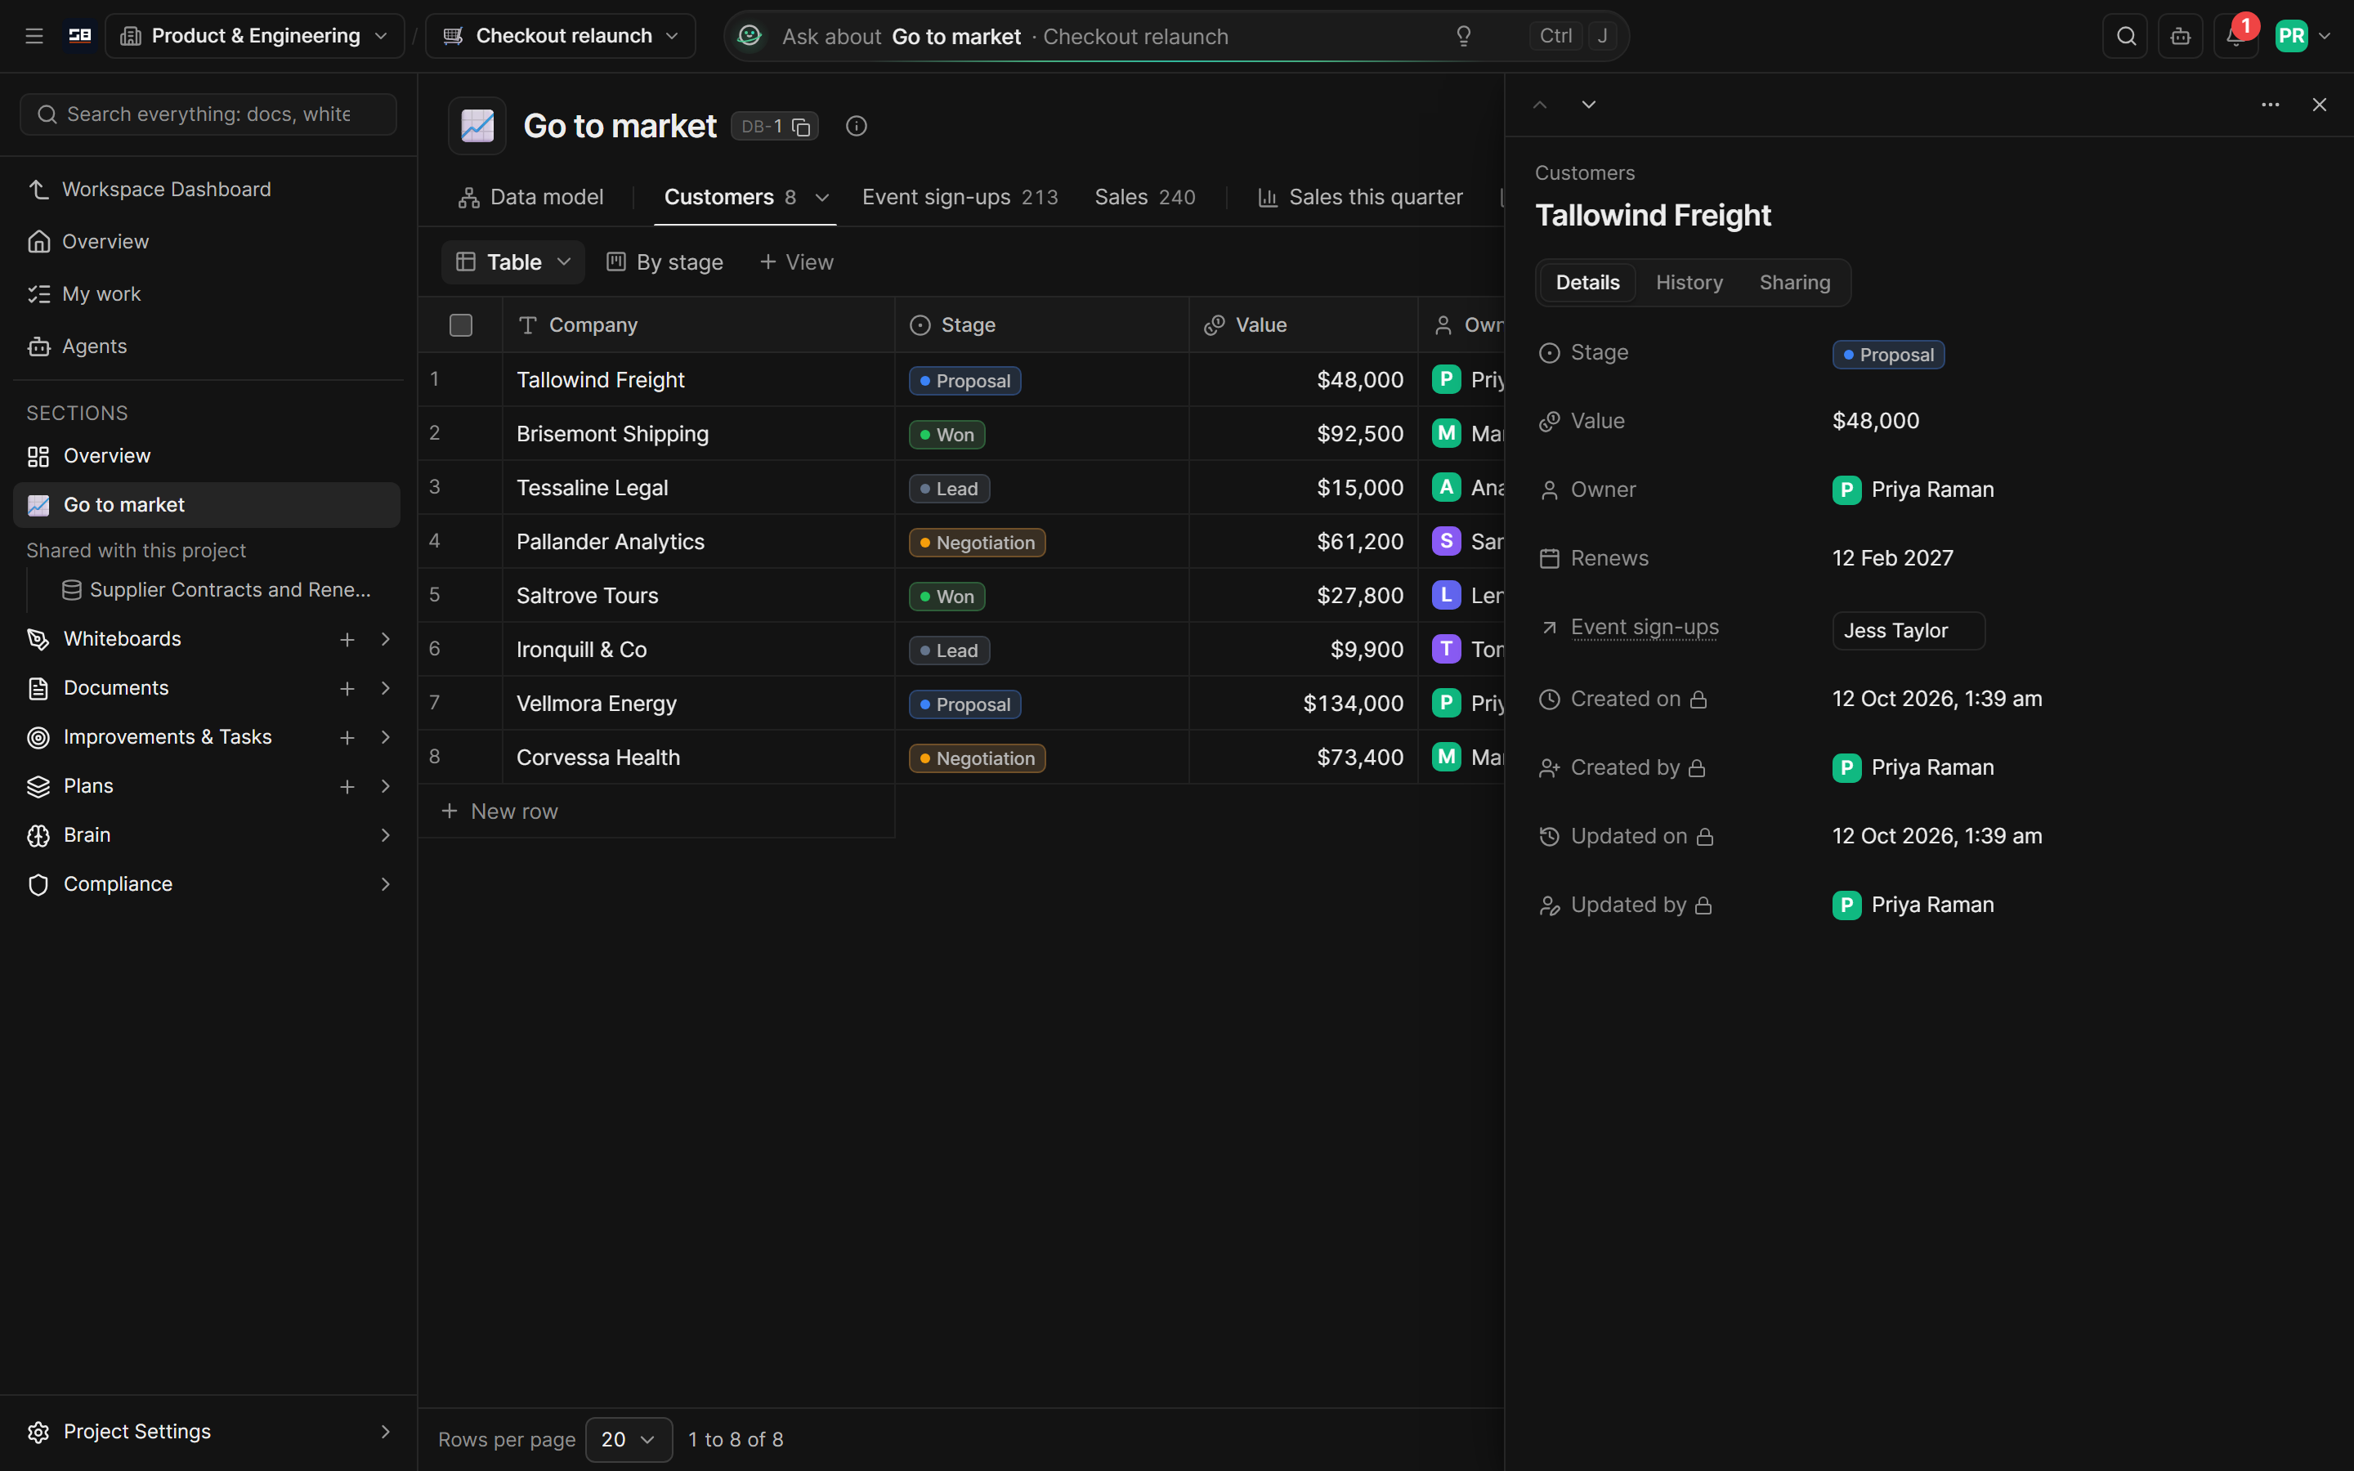
Task: Expand the Compliance section
Action: click(x=385, y=884)
